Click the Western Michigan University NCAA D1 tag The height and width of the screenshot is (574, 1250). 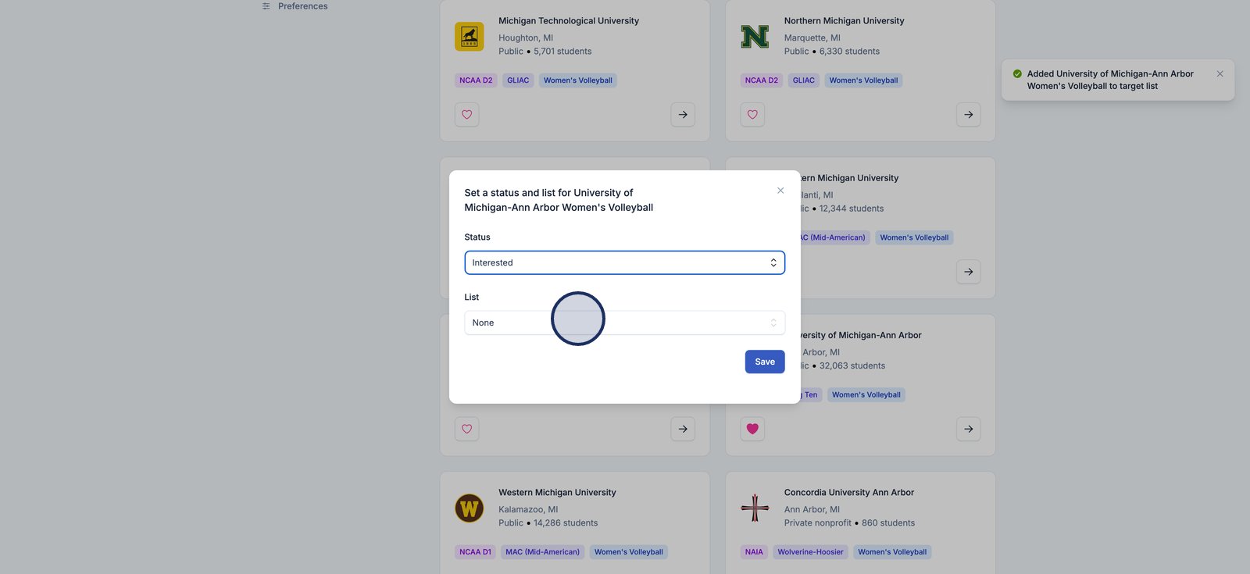click(475, 552)
